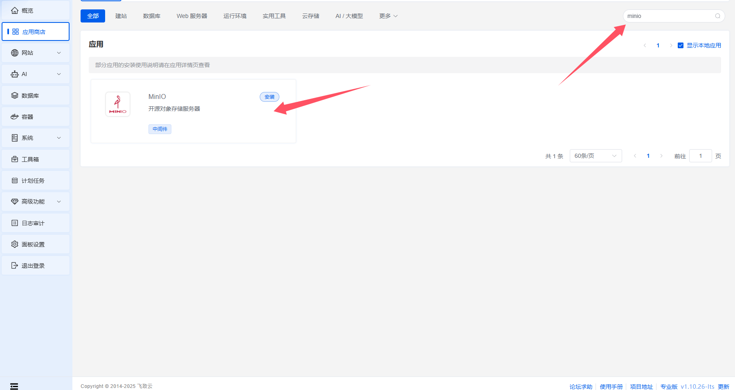The width and height of the screenshot is (735, 390).
Task: Click the 前往 page number input field
Action: [x=700, y=156]
